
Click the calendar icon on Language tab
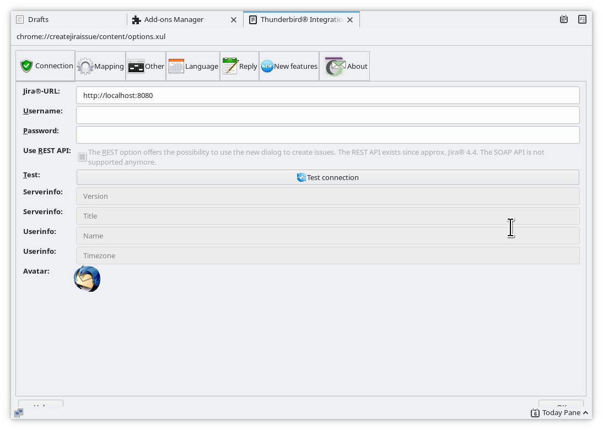coord(176,67)
